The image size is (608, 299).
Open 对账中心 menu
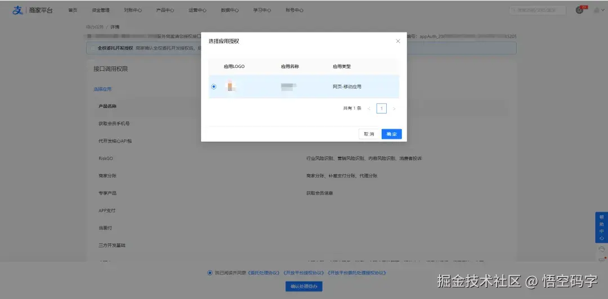(133, 11)
